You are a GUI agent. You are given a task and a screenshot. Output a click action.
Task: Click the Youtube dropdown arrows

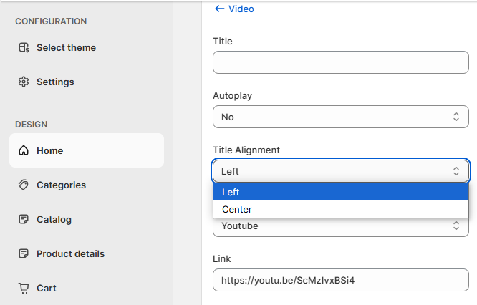tap(456, 226)
